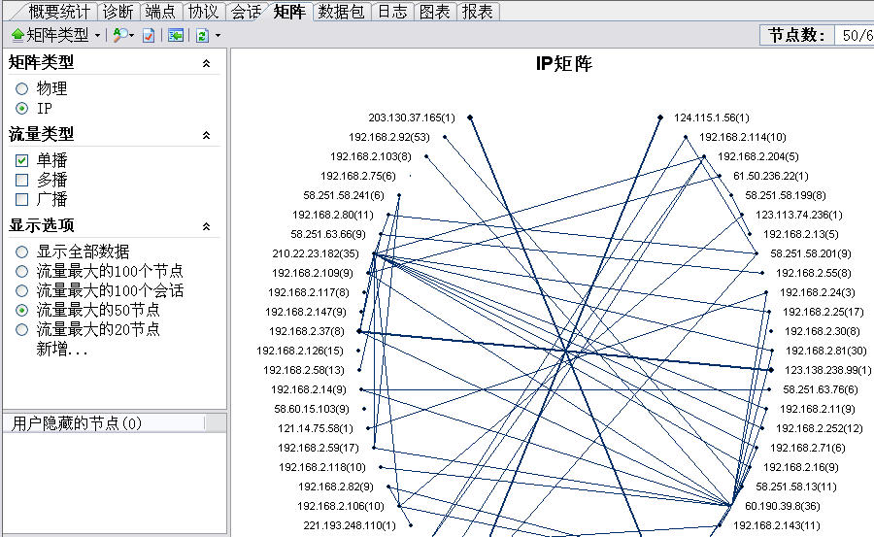Click node label 192.168.2.204(5)
Image resolution: width=874 pixels, height=537 pixels.
pyautogui.click(x=758, y=156)
